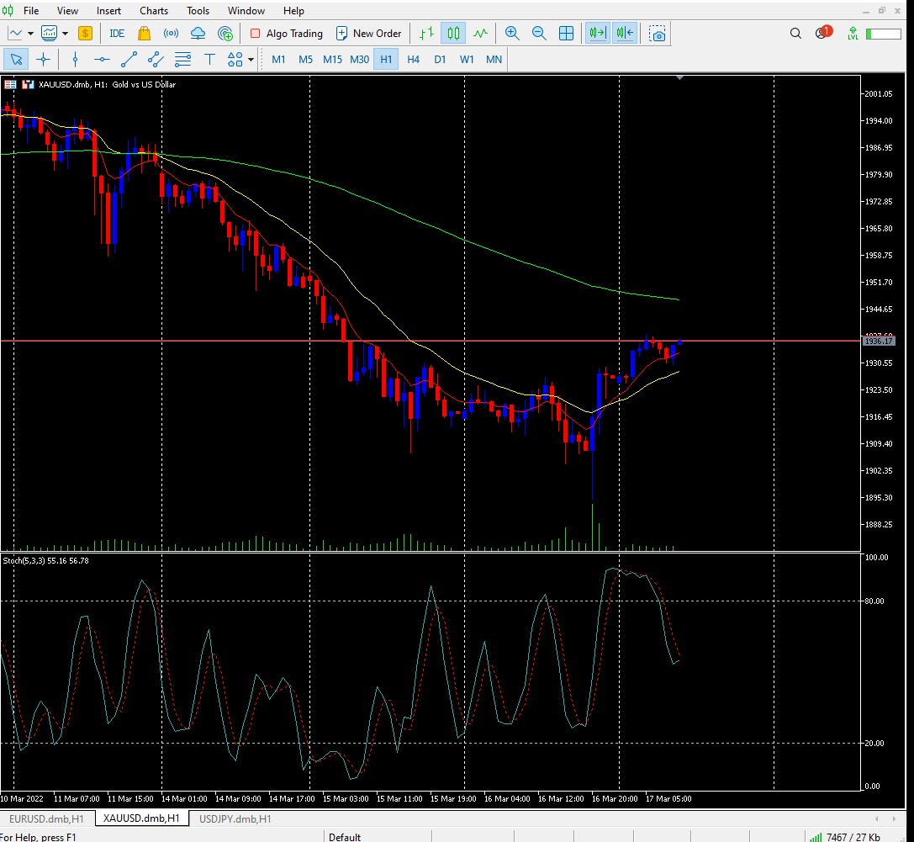This screenshot has width=914, height=842.
Task: Switch to M5 timeframe button
Action: click(305, 59)
